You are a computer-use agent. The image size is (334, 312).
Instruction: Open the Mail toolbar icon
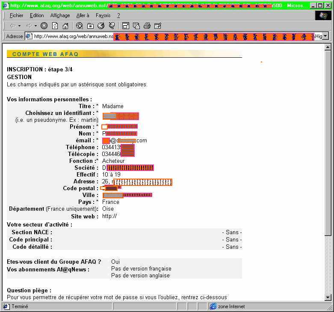pyautogui.click(x=136, y=26)
